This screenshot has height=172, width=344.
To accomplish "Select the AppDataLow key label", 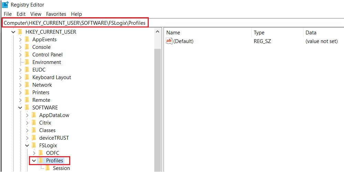I will 54,115.
